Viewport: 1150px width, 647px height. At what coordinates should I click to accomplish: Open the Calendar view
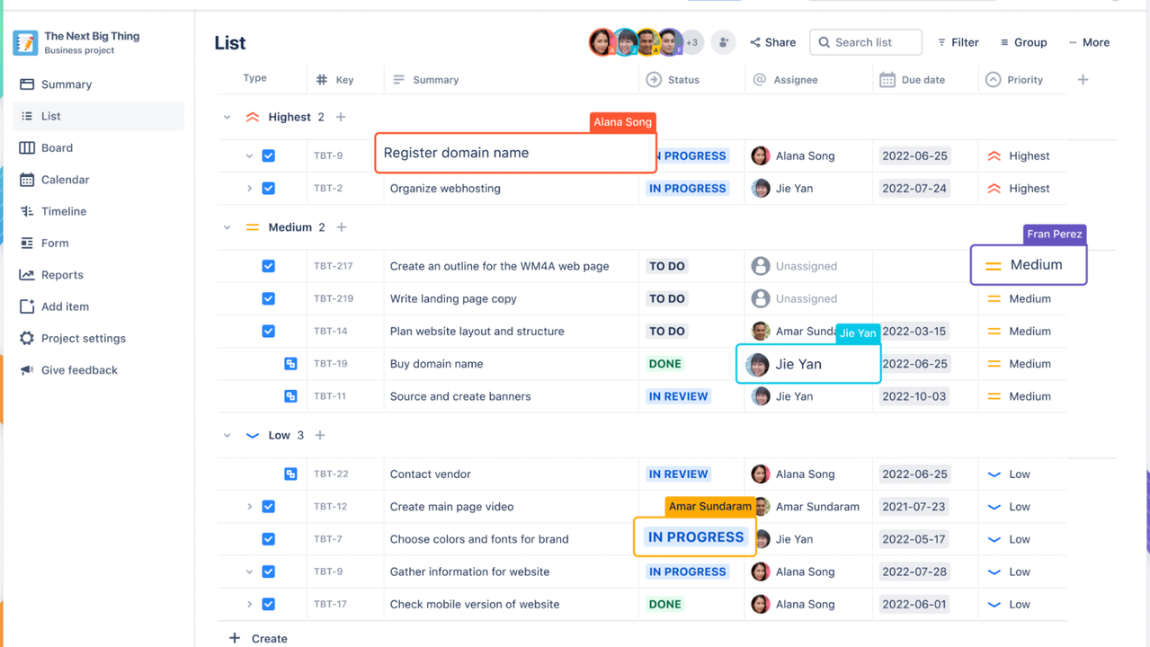(x=64, y=180)
